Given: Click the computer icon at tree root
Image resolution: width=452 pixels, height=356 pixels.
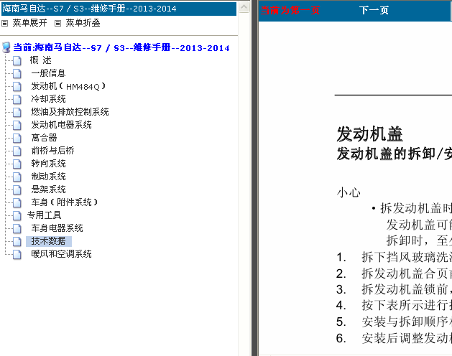Looking at the screenshot, I should click(6, 47).
